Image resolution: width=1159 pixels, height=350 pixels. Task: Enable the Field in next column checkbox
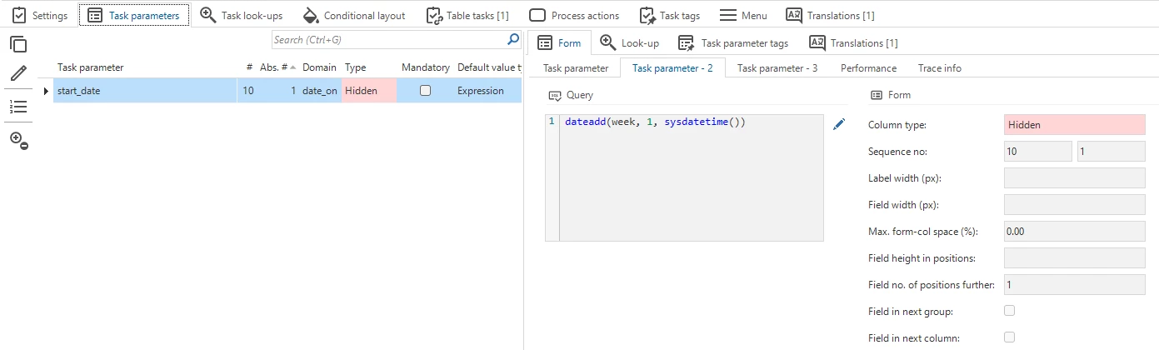1010,337
